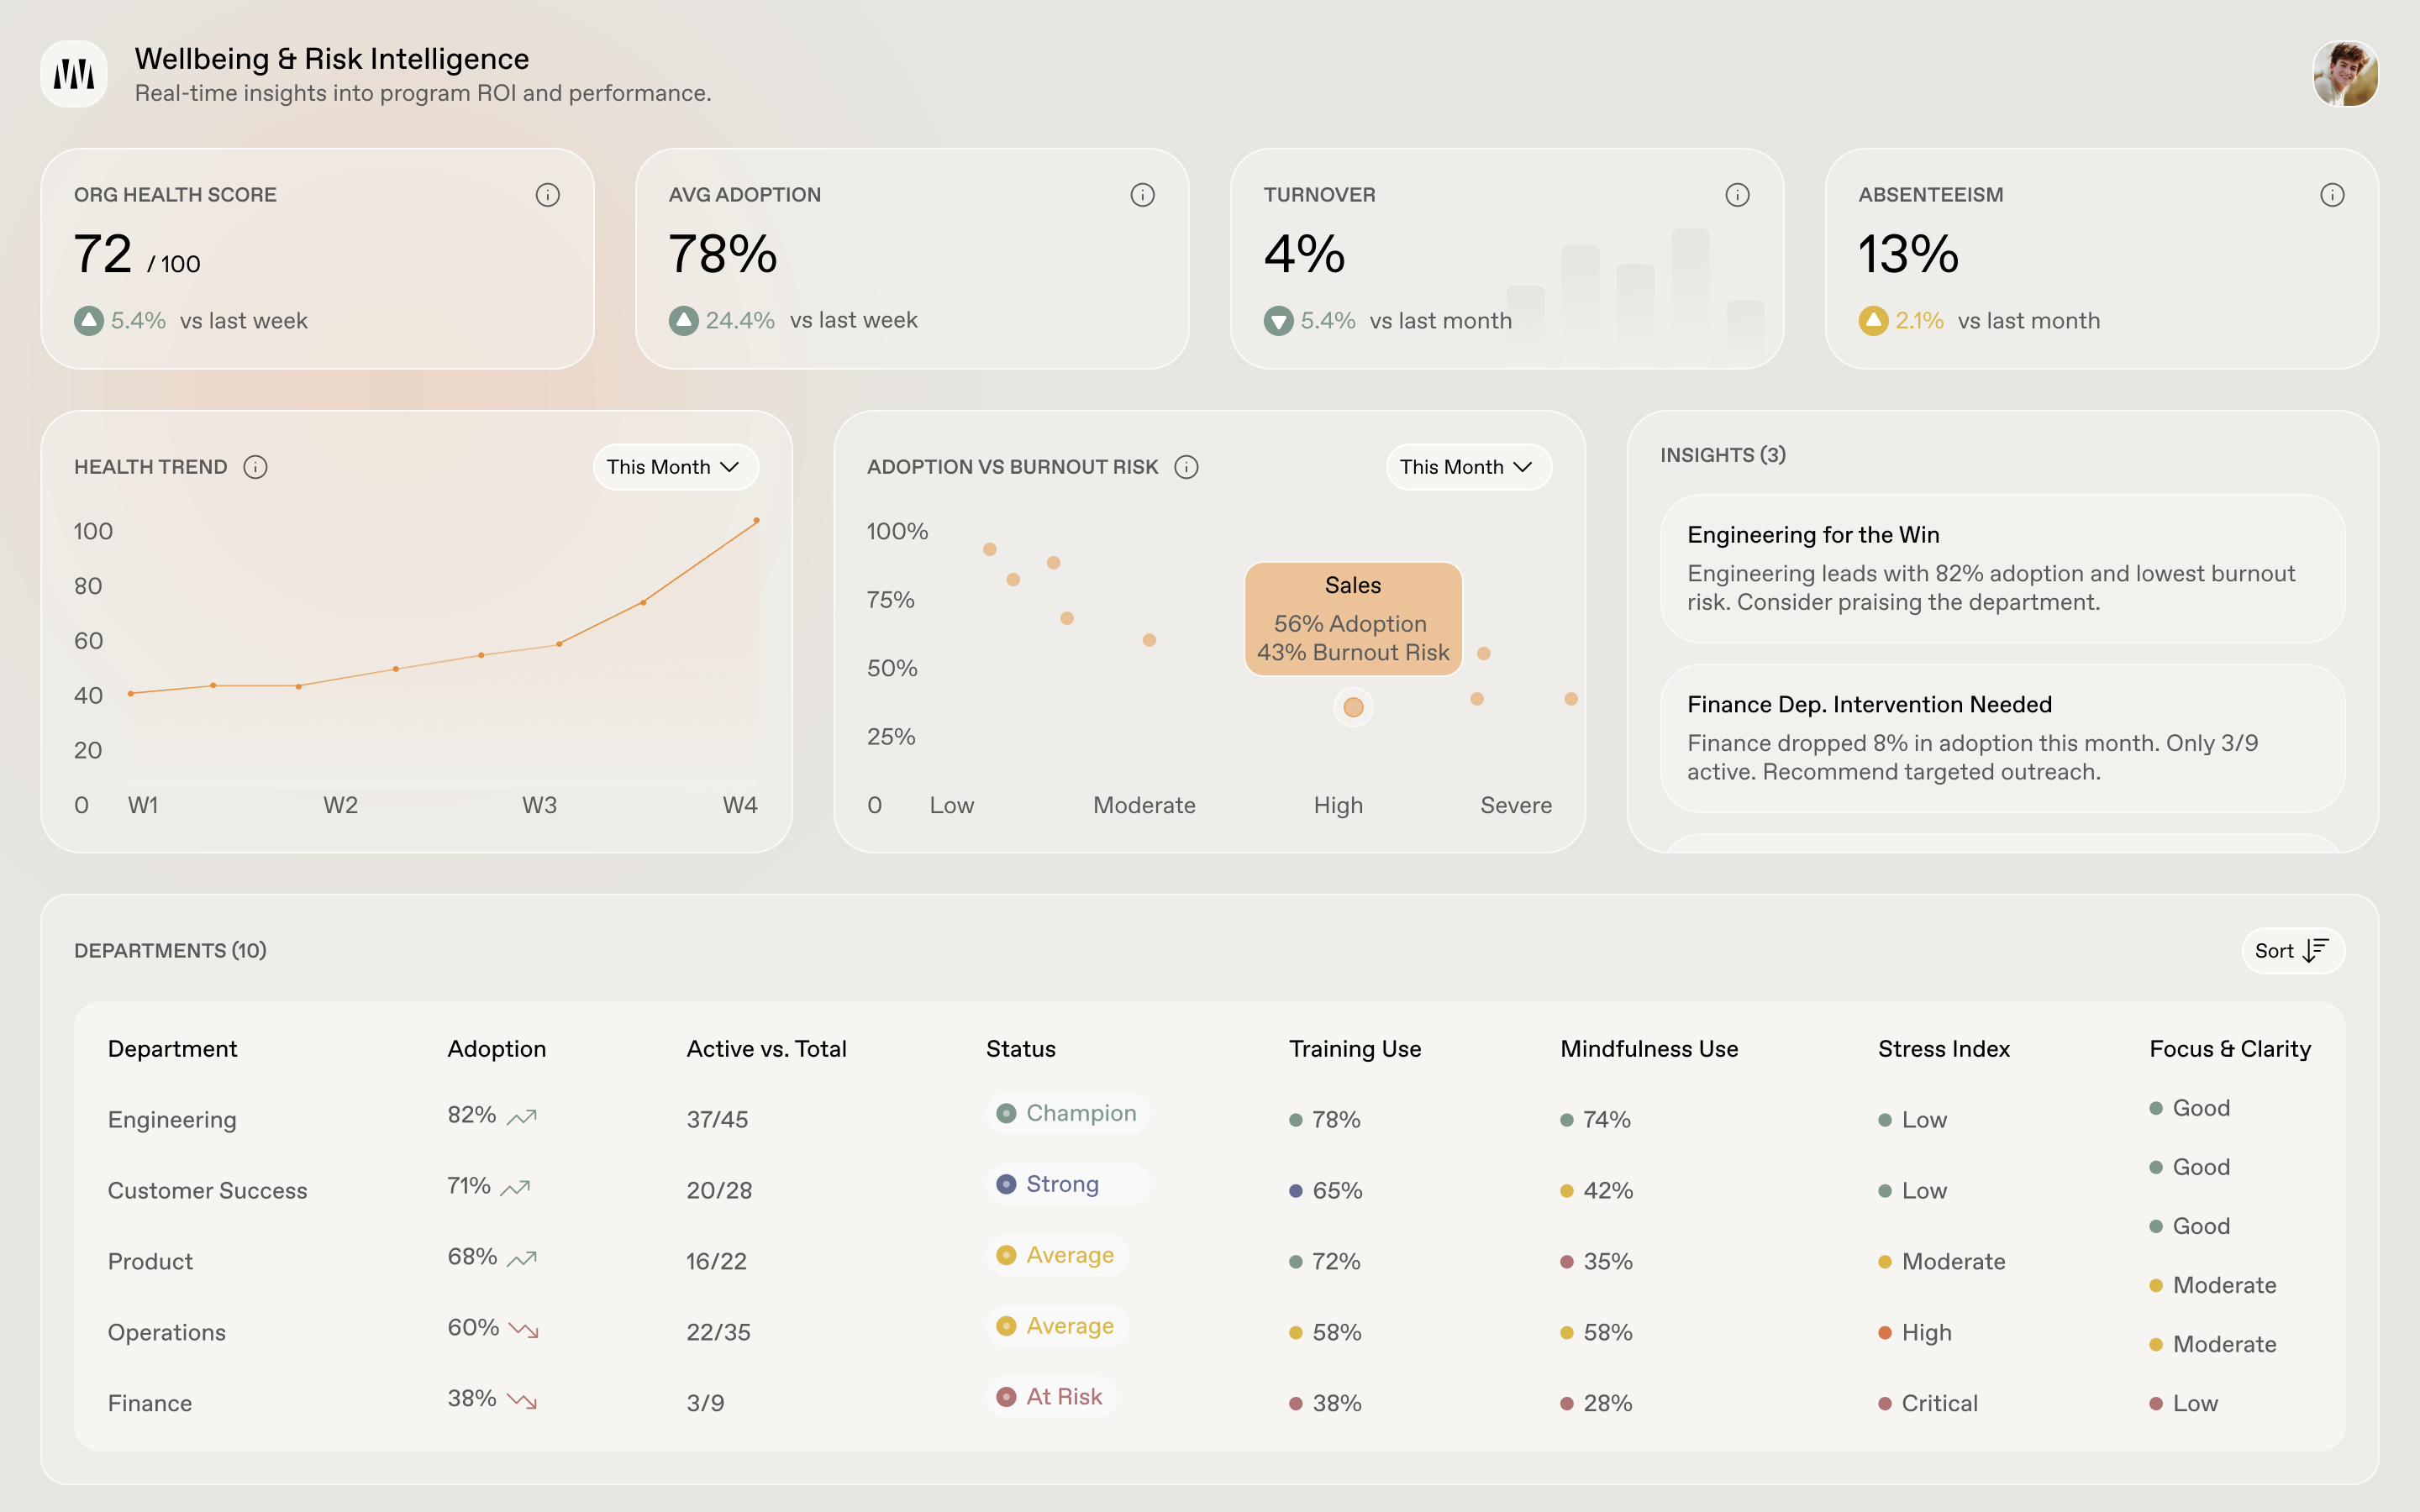Click the Avg Adoption info icon
The height and width of the screenshot is (1512, 2420).
pos(1143,194)
